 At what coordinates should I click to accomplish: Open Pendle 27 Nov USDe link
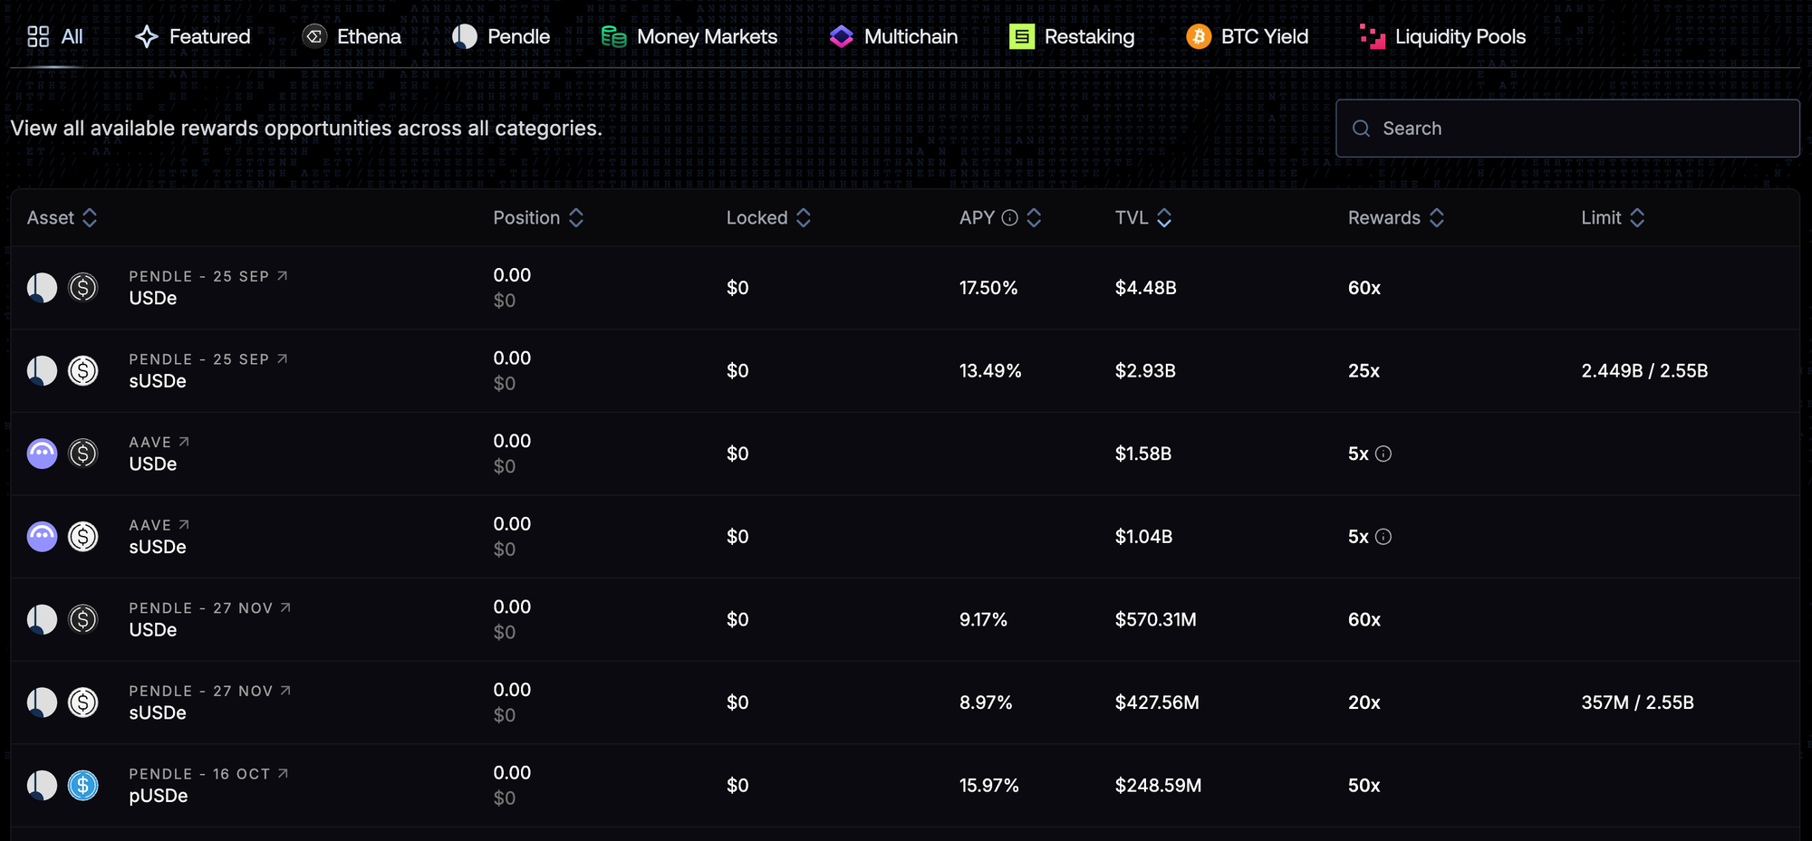(x=285, y=608)
